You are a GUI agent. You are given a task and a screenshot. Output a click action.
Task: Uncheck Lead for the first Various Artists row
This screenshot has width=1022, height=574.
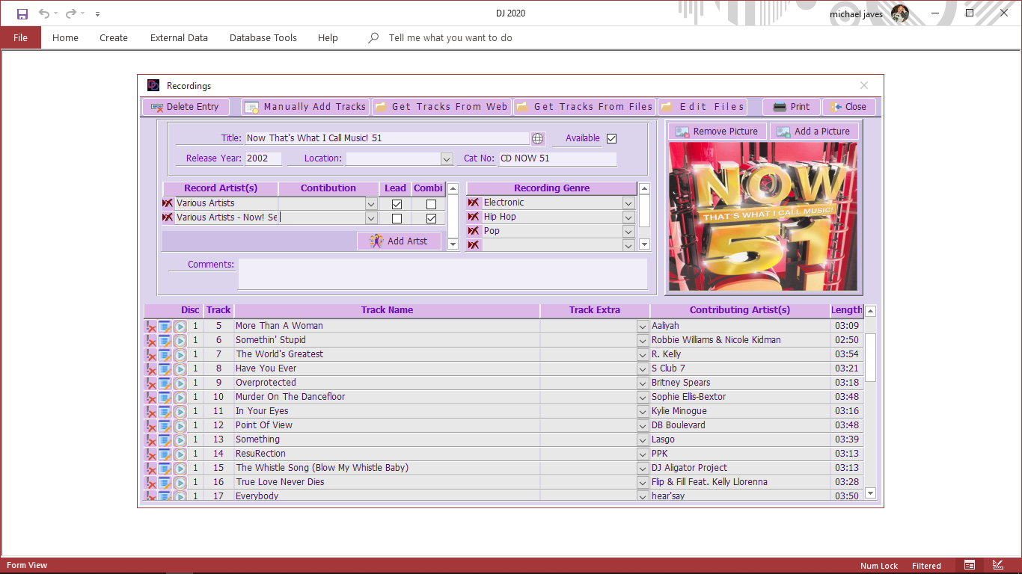[397, 204]
